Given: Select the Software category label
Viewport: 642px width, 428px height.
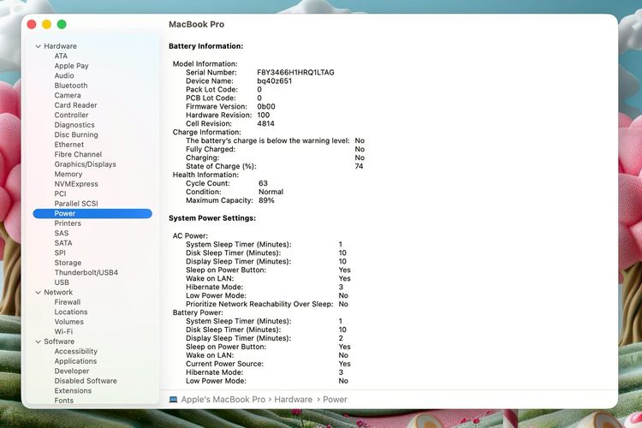Looking at the screenshot, I should click(59, 342).
